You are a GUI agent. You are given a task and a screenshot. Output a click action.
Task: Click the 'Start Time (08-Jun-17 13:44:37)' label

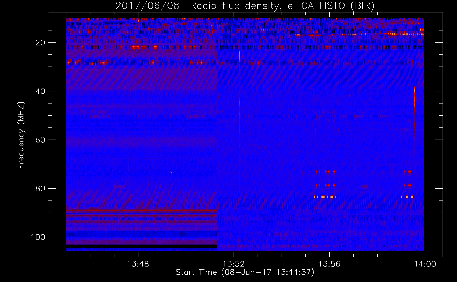pyautogui.click(x=245, y=272)
